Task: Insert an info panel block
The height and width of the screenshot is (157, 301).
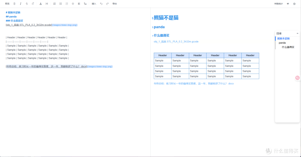Action: (x=73, y=4)
